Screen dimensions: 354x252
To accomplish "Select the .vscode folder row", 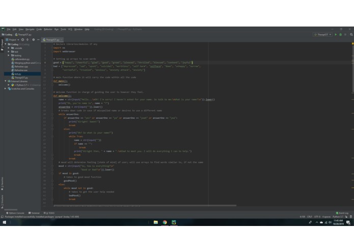I will click(x=22, y=48).
